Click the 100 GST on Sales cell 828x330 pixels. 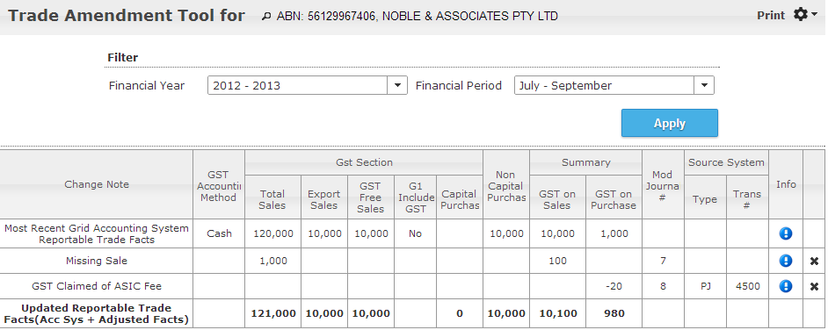pyautogui.click(x=557, y=261)
